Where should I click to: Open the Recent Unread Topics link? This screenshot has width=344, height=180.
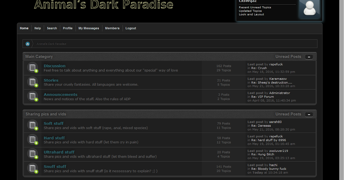coord(255,7)
